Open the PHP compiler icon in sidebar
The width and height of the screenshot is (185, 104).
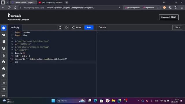[x=4, y=96]
